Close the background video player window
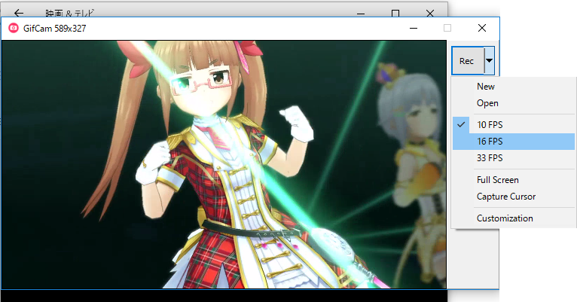 pyautogui.click(x=430, y=14)
